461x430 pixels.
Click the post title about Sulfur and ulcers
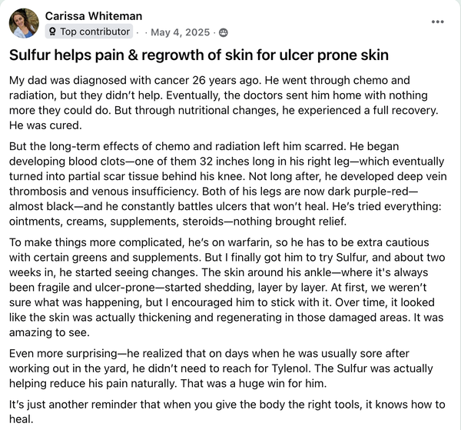(198, 55)
